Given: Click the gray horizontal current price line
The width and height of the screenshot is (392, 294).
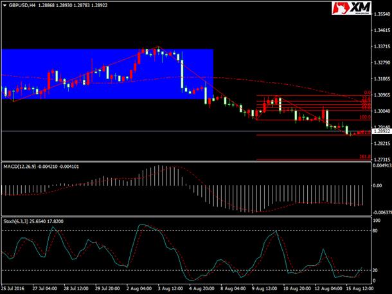Looking at the screenshot, I should coord(186,131).
